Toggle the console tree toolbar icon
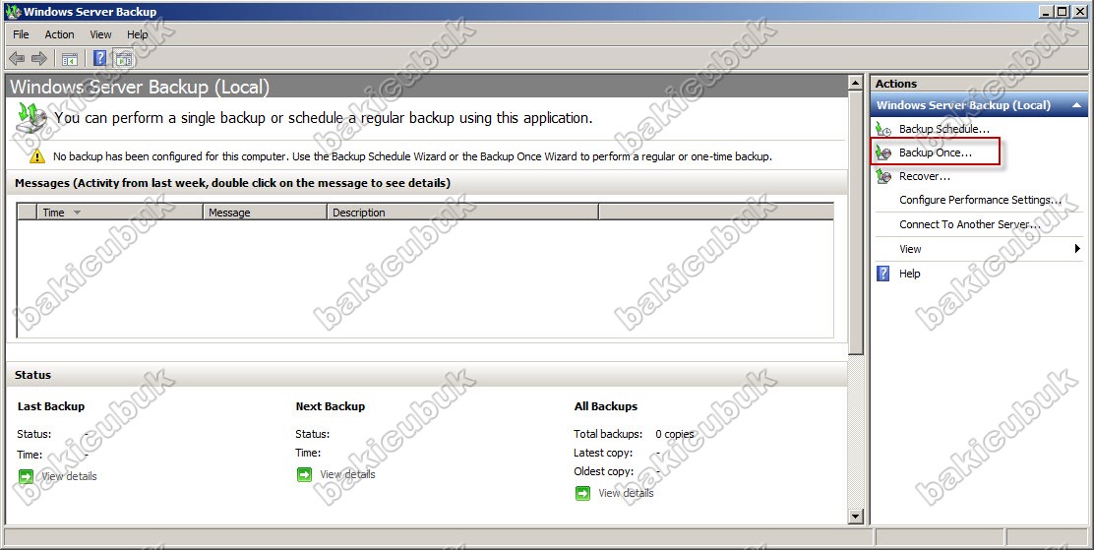This screenshot has width=1094, height=550. pos(69,59)
